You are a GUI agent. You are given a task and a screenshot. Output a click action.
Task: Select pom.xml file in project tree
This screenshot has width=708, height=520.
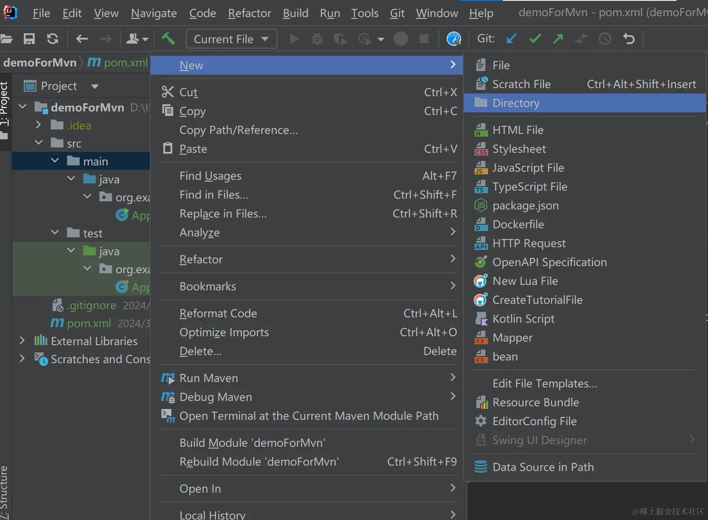coord(89,323)
